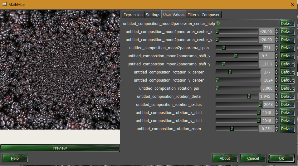Cancel the MathMap dialog
The width and height of the screenshot is (298, 166).
(253, 159)
